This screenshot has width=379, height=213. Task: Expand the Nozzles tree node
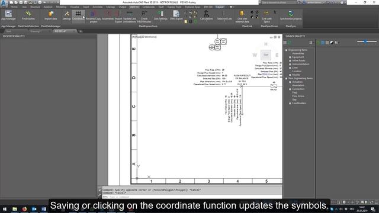click(290, 75)
